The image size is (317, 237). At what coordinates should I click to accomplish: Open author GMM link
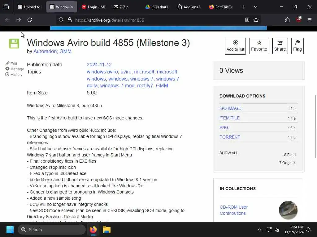coord(66,52)
